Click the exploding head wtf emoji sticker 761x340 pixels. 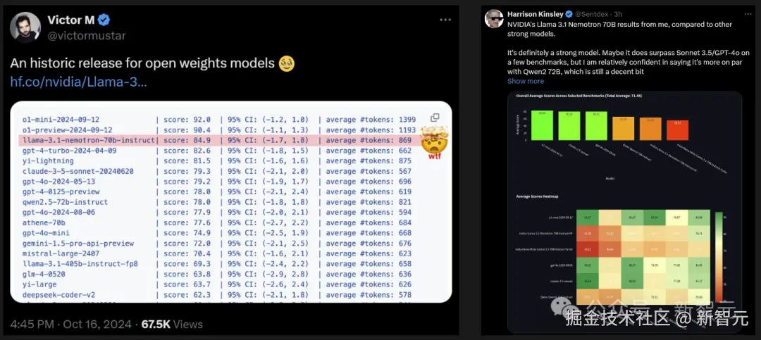click(x=434, y=144)
